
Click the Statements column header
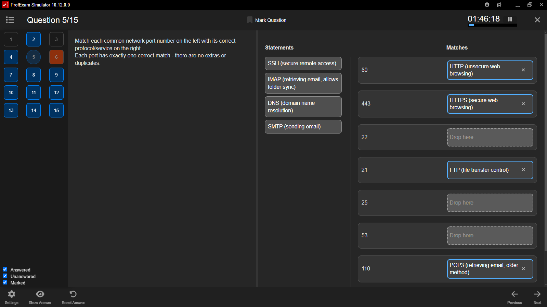279,48
